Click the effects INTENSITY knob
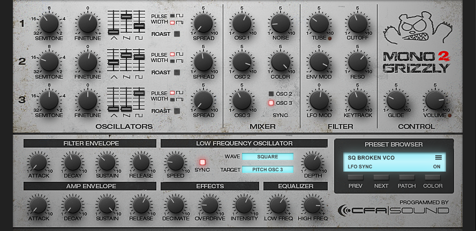 244,205
